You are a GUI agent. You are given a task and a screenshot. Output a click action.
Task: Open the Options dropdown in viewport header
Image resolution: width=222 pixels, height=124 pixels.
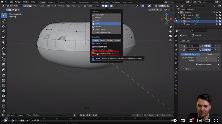168,10
